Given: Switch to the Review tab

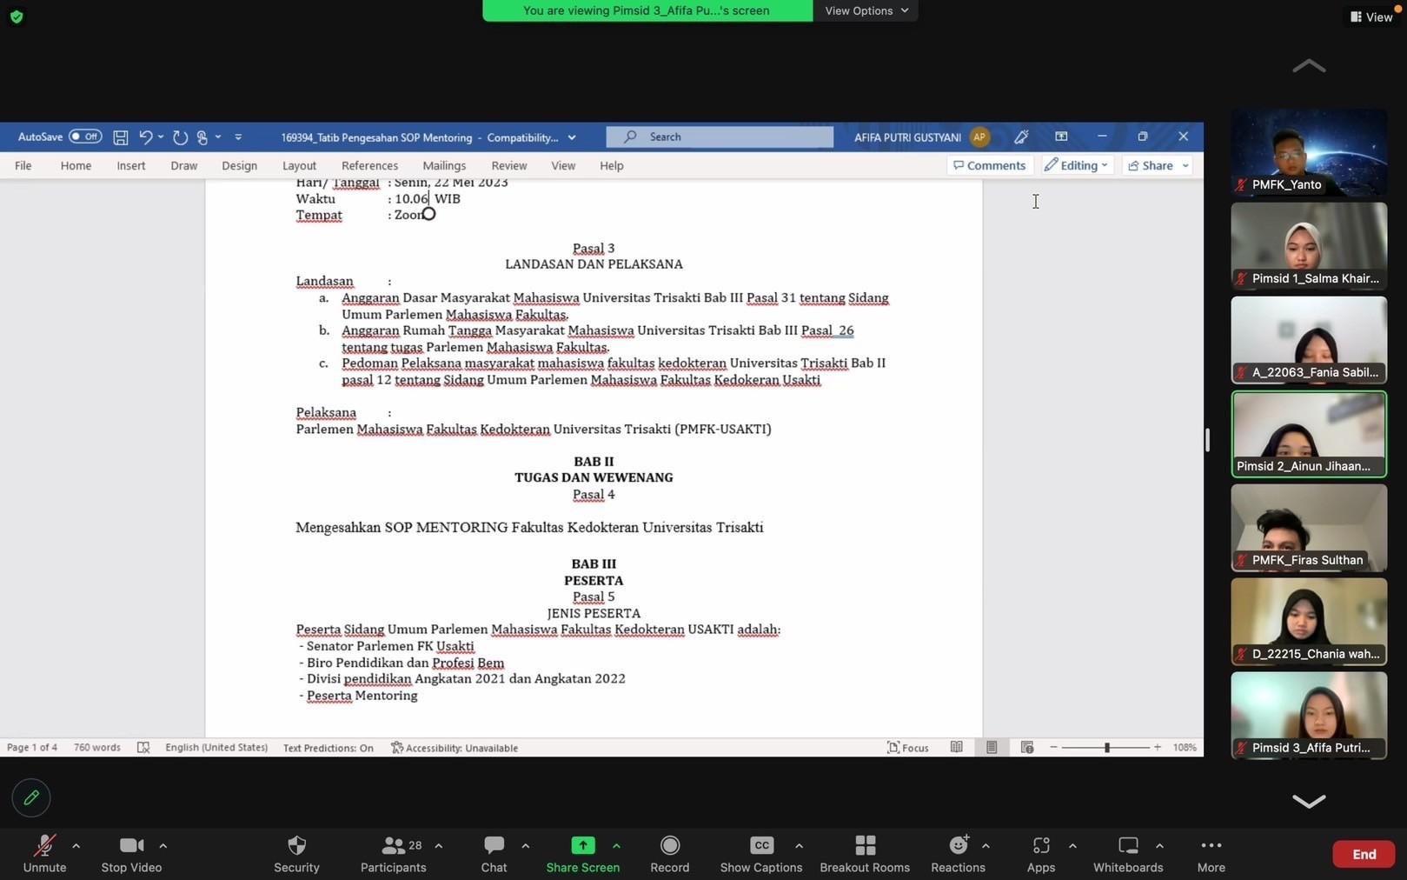Looking at the screenshot, I should [x=508, y=165].
